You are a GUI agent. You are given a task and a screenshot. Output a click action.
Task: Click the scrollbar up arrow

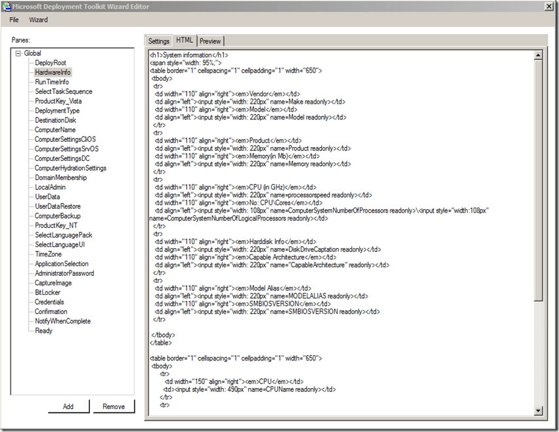click(x=539, y=53)
